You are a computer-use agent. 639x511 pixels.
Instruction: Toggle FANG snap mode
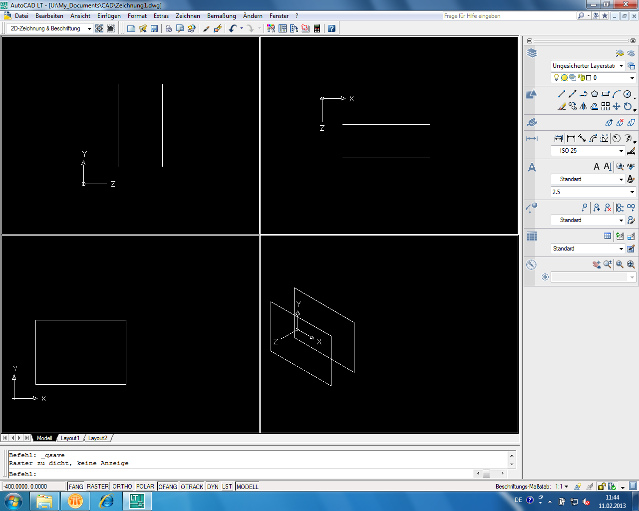[x=76, y=487]
